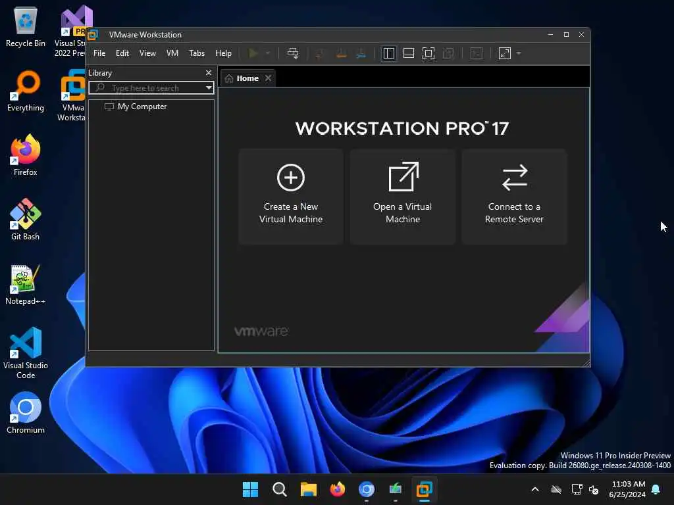Screen dimensions: 674x505
Task: Click the Unity mode toolbar icon
Action: click(x=448, y=53)
